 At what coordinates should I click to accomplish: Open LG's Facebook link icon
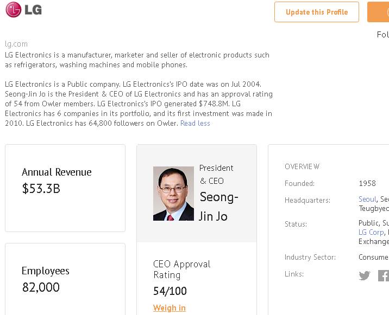coord(384,275)
